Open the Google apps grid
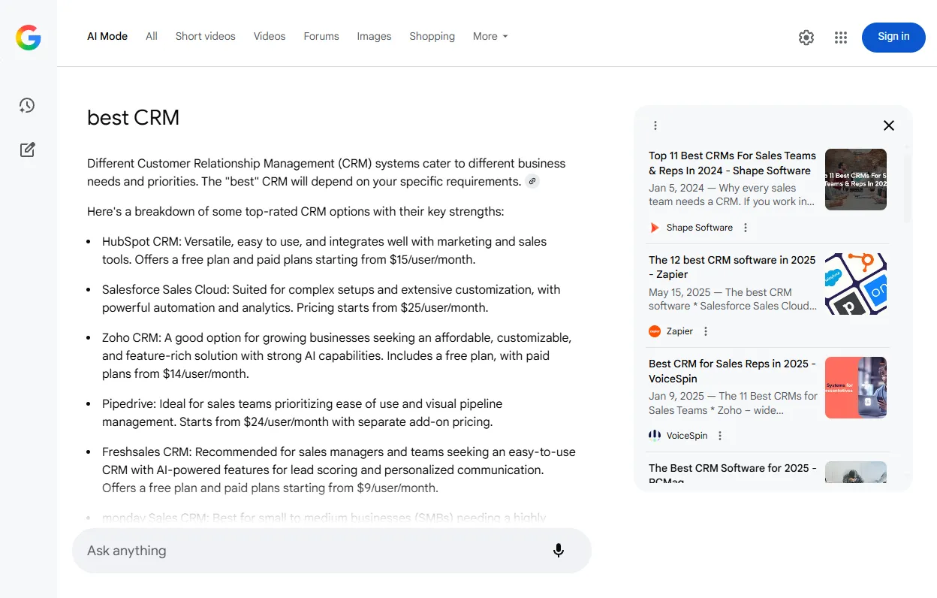 click(x=841, y=38)
